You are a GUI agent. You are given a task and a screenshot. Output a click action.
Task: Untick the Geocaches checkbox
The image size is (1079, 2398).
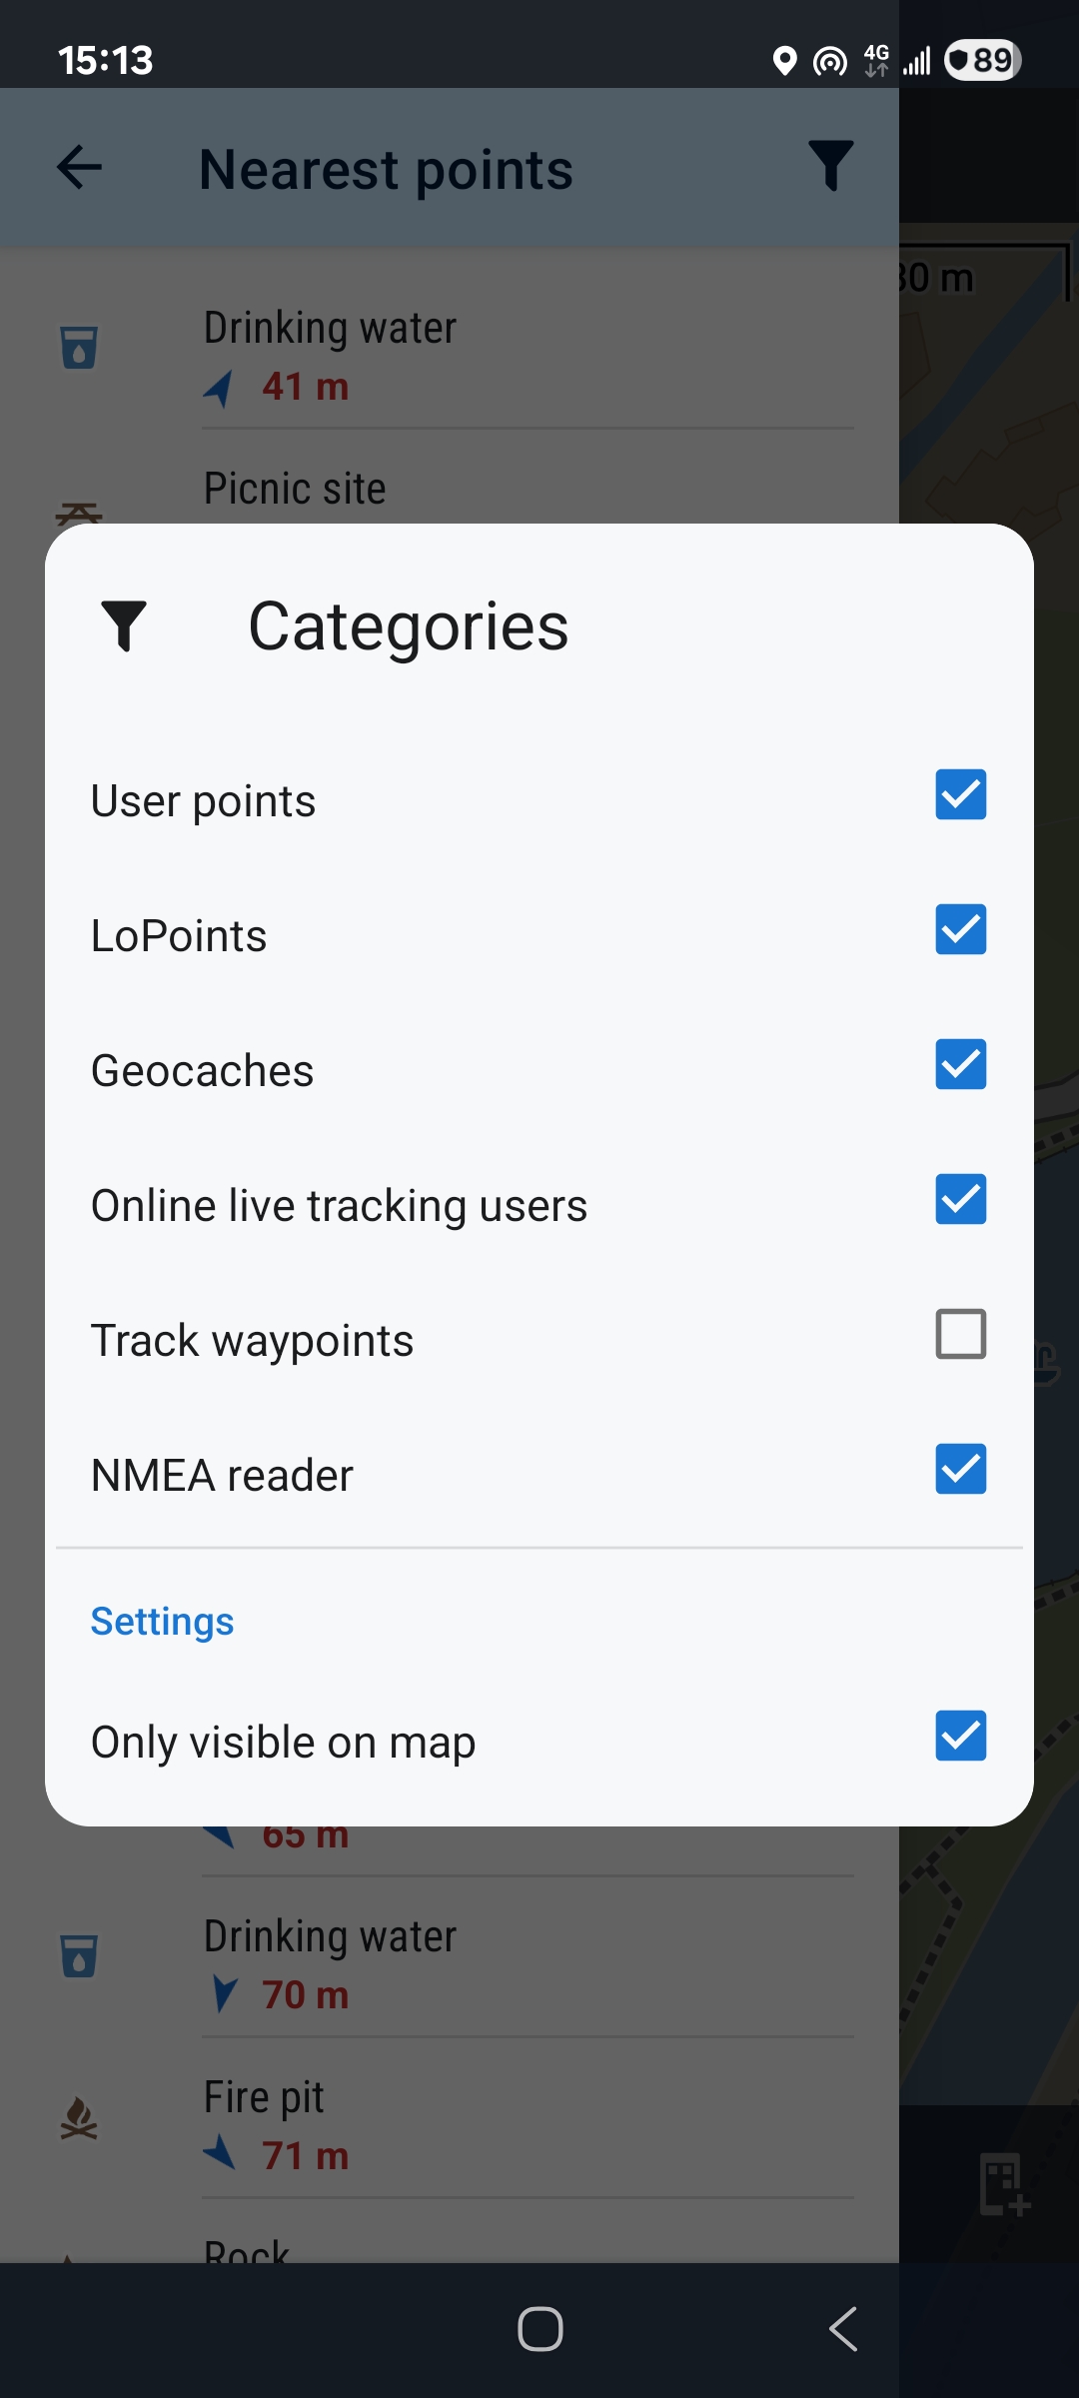point(960,1065)
